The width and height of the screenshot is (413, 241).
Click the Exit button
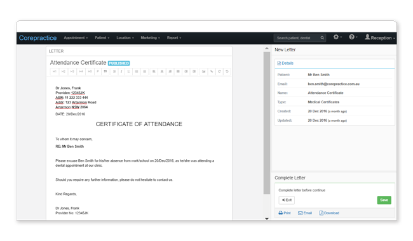(287, 200)
